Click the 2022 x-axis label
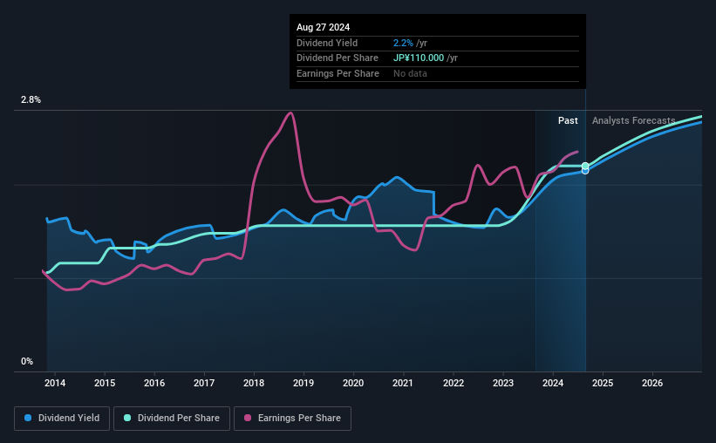The image size is (716, 443). pos(453,383)
